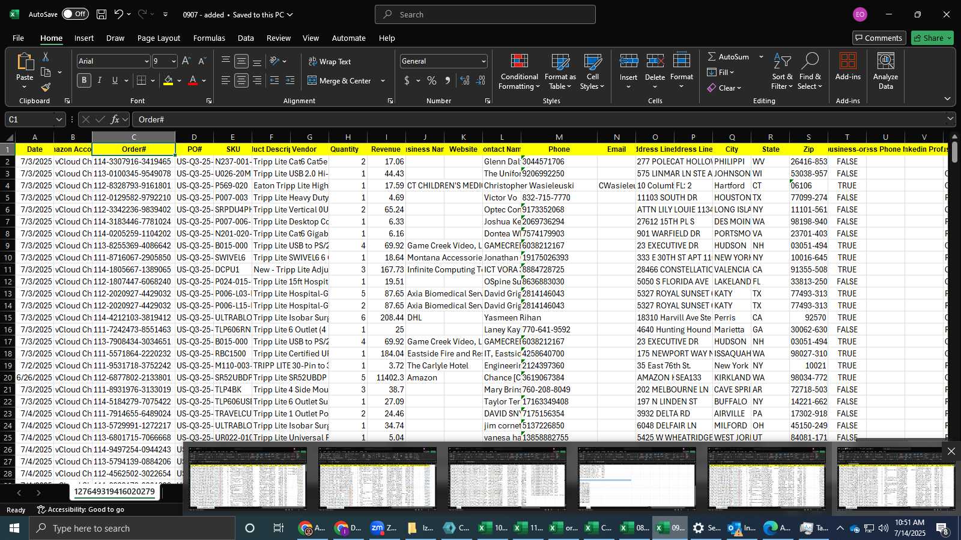Toggle bottom vertical alignment
Viewport: 961px width, 540px height.
257,61
